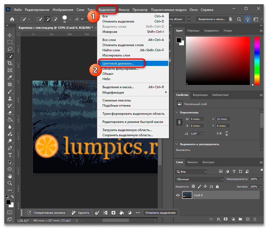
Task: Select the Paint Bucket tool
Action: pyautogui.click(x=10, y=120)
